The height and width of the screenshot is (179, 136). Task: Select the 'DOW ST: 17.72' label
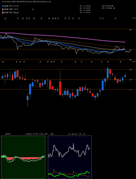point(11,6)
